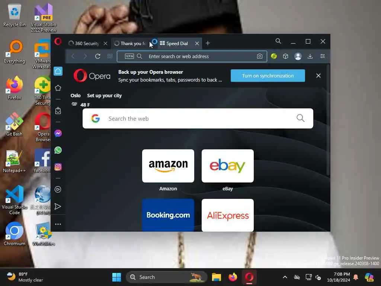381x286 pixels.
Task: Open the sidebar player icon
Action: tap(58, 190)
